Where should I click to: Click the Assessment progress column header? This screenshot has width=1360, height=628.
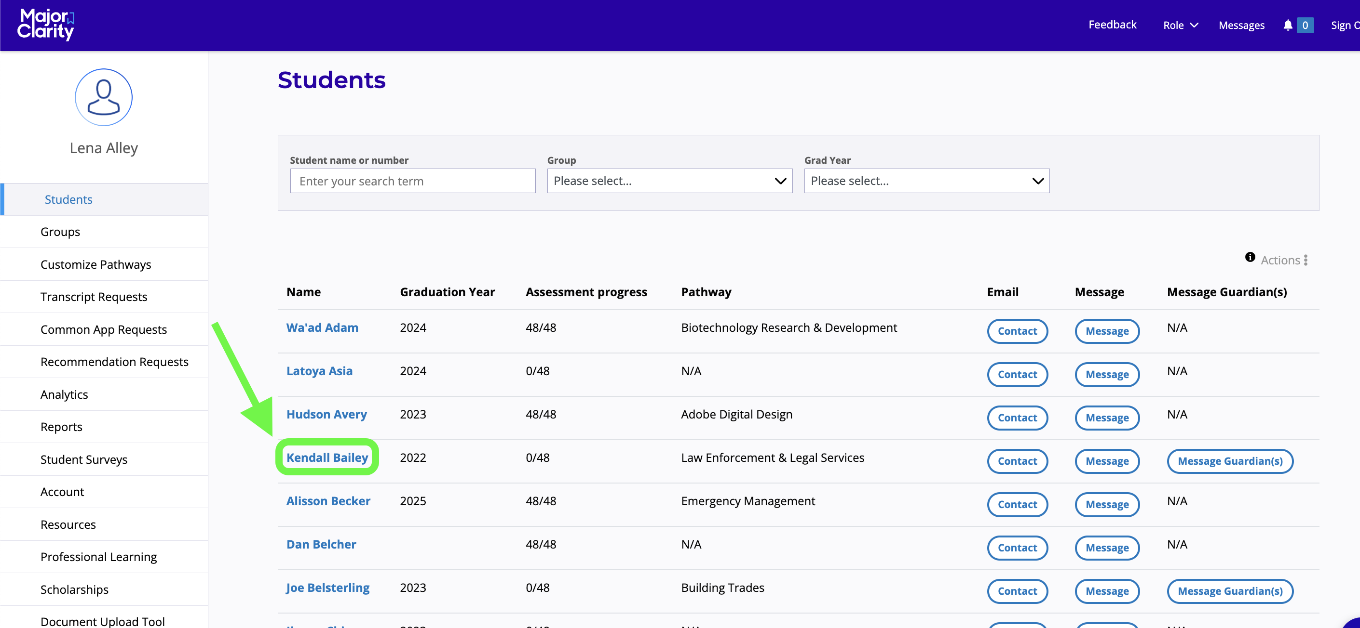586,292
